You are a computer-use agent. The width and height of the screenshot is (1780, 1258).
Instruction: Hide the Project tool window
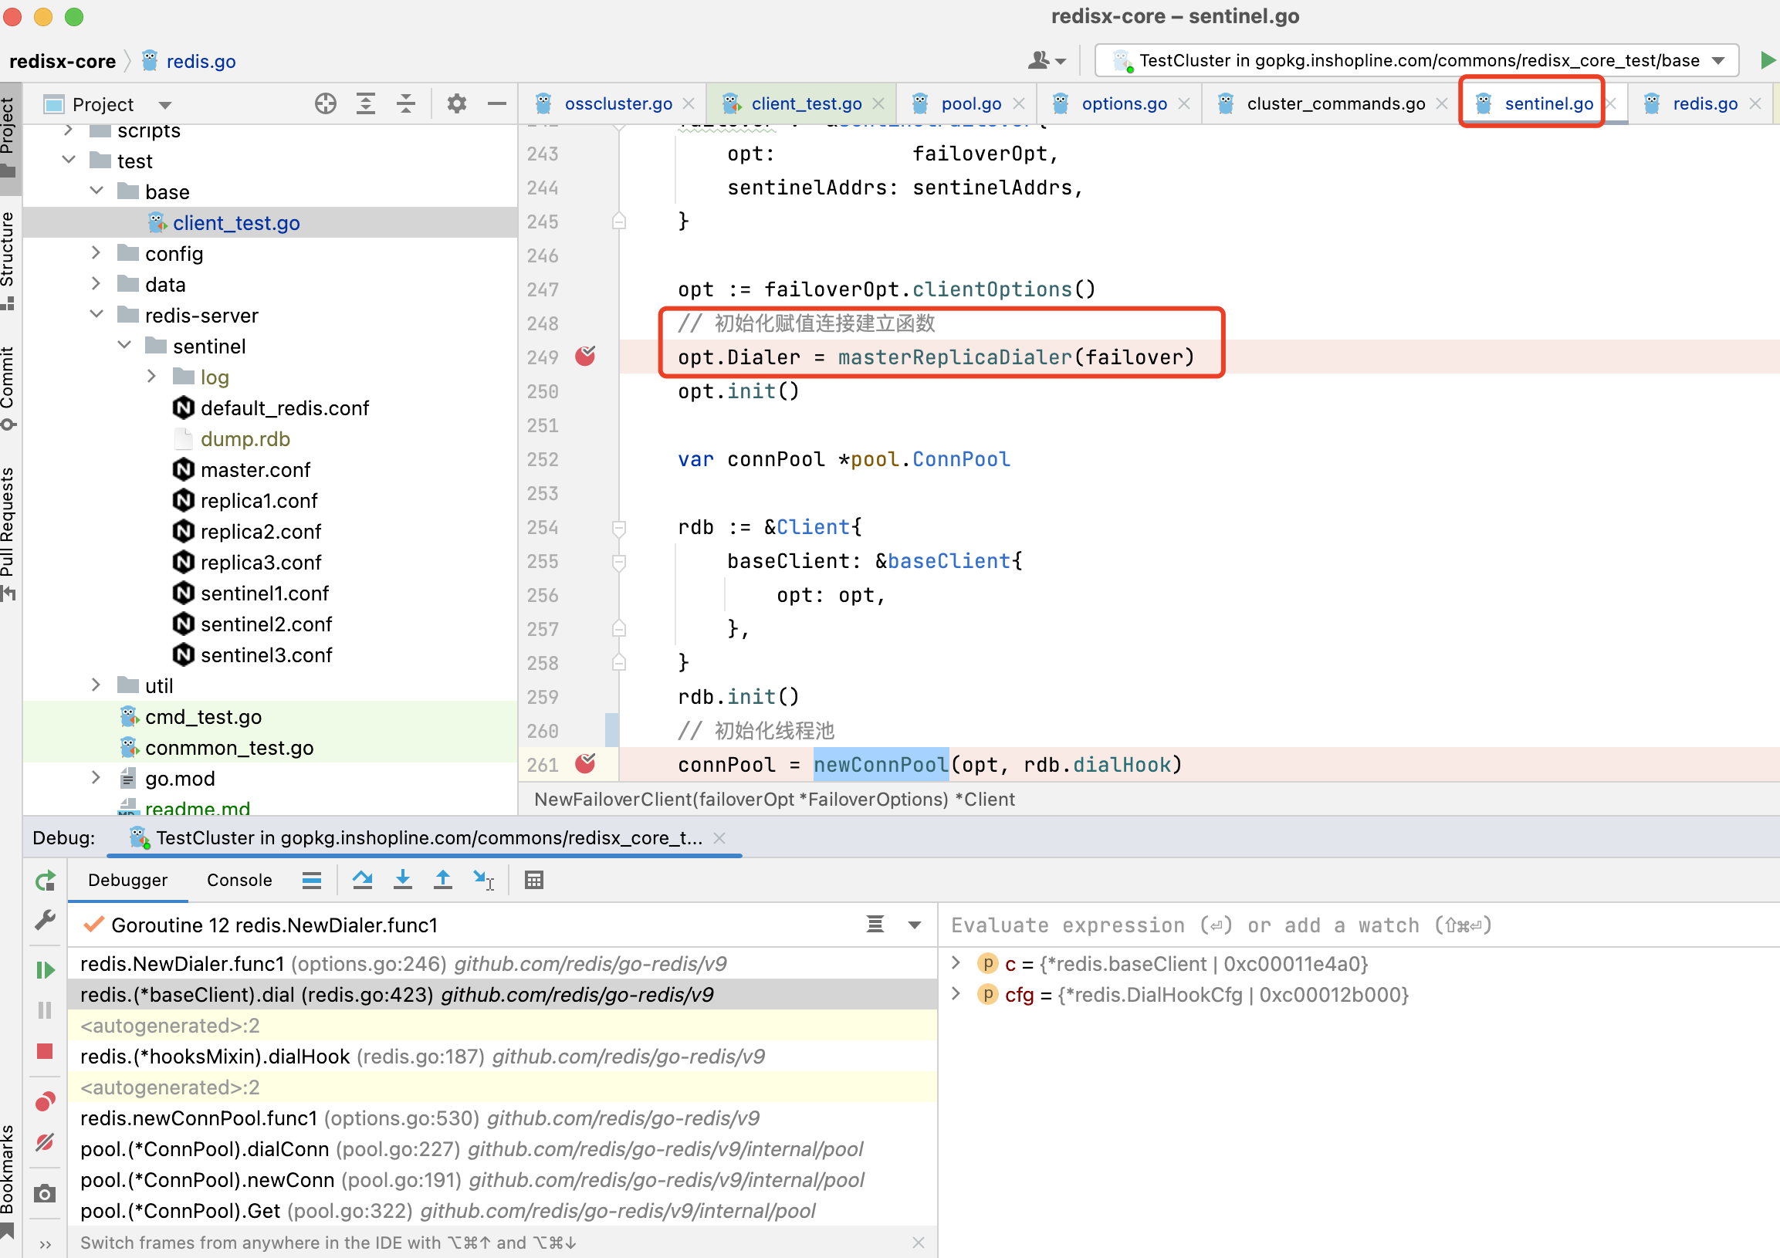497,104
